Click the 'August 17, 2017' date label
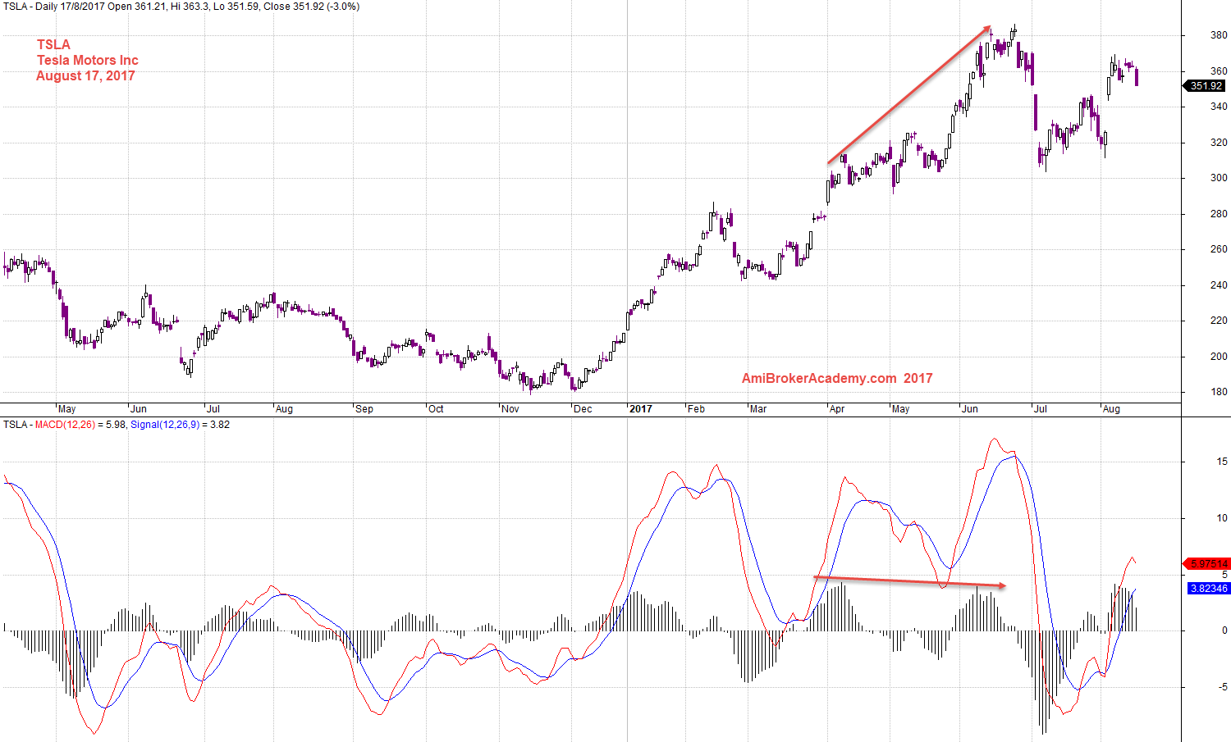Viewport: 1231px width, 742px height. click(85, 75)
